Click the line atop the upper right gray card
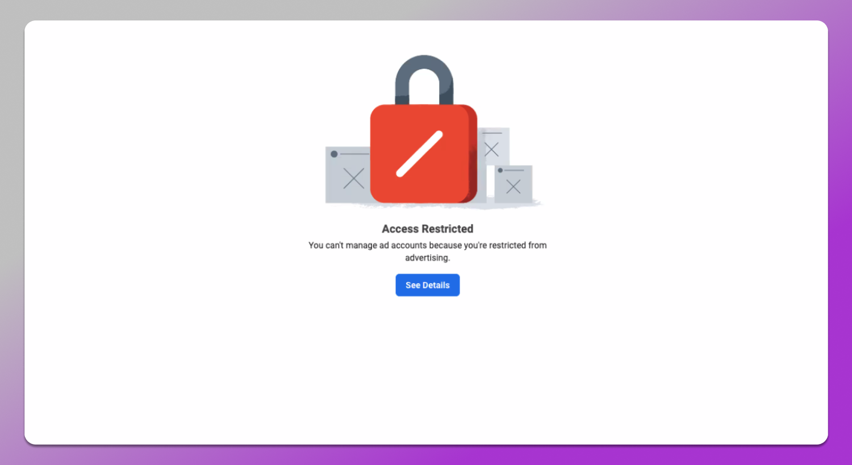Image resolution: width=852 pixels, height=465 pixels. (x=492, y=134)
